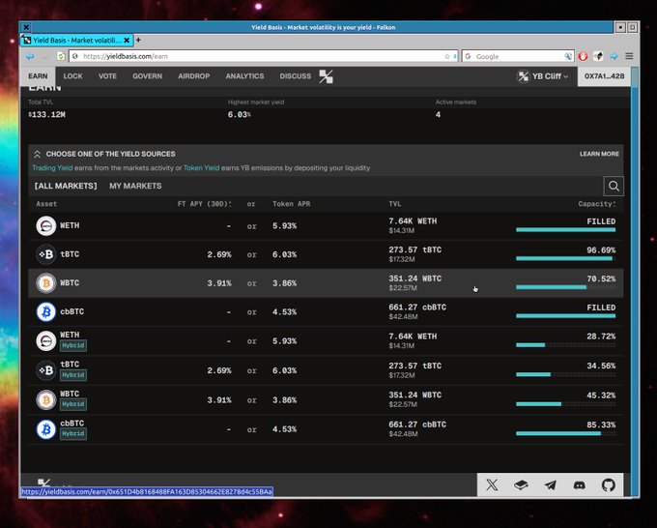Click the Highest market yield 6.03% value

point(240,114)
